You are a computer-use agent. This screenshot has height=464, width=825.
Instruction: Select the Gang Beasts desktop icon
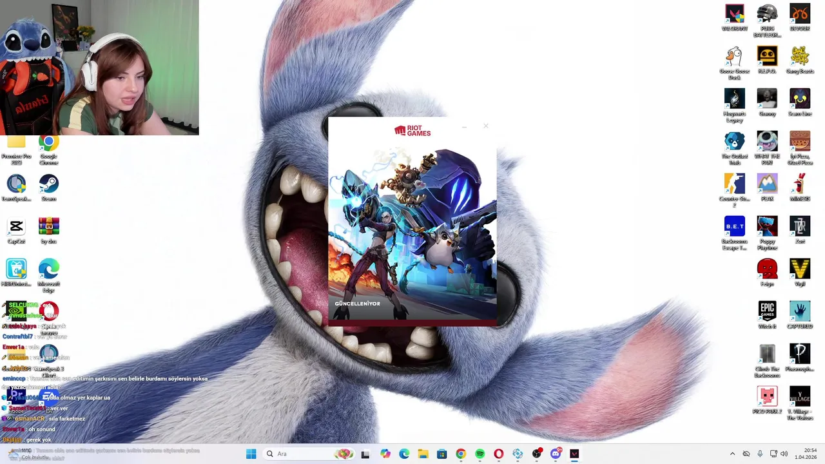tap(800, 60)
